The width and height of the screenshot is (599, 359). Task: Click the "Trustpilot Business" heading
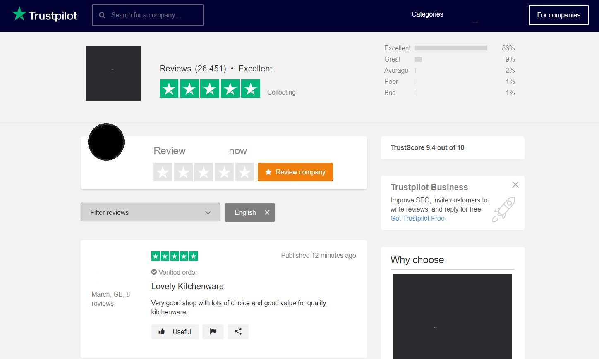tap(429, 187)
